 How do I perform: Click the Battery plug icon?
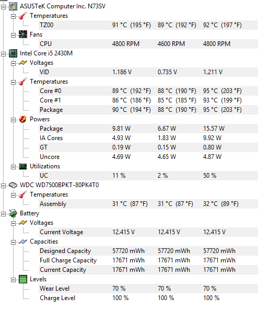point(13,213)
